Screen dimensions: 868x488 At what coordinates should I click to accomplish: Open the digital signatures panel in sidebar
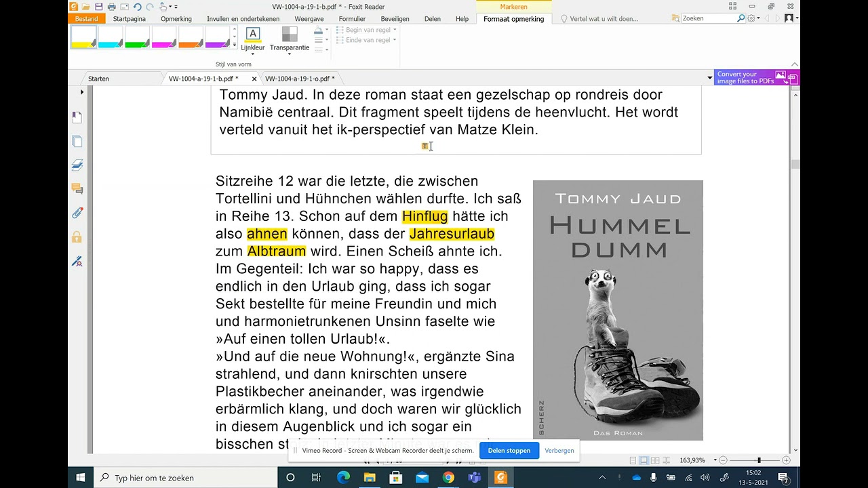tap(77, 261)
